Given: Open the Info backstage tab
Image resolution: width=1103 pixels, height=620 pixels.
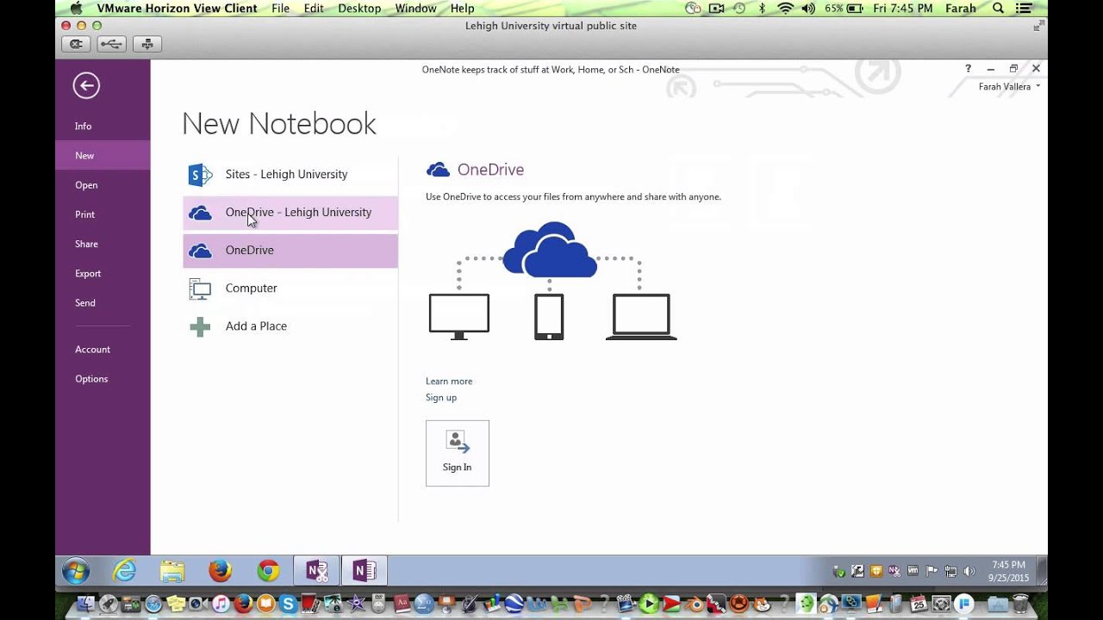Looking at the screenshot, I should [x=103, y=126].
